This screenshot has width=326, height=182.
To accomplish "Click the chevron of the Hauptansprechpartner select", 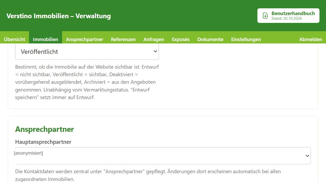I will [307, 156].
